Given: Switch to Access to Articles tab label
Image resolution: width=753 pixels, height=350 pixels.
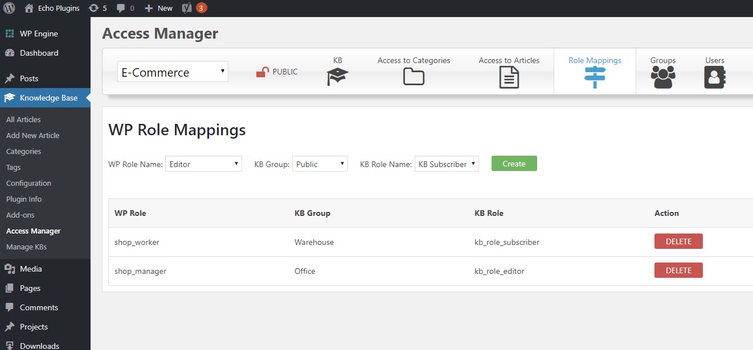Looking at the screenshot, I should [x=509, y=60].
